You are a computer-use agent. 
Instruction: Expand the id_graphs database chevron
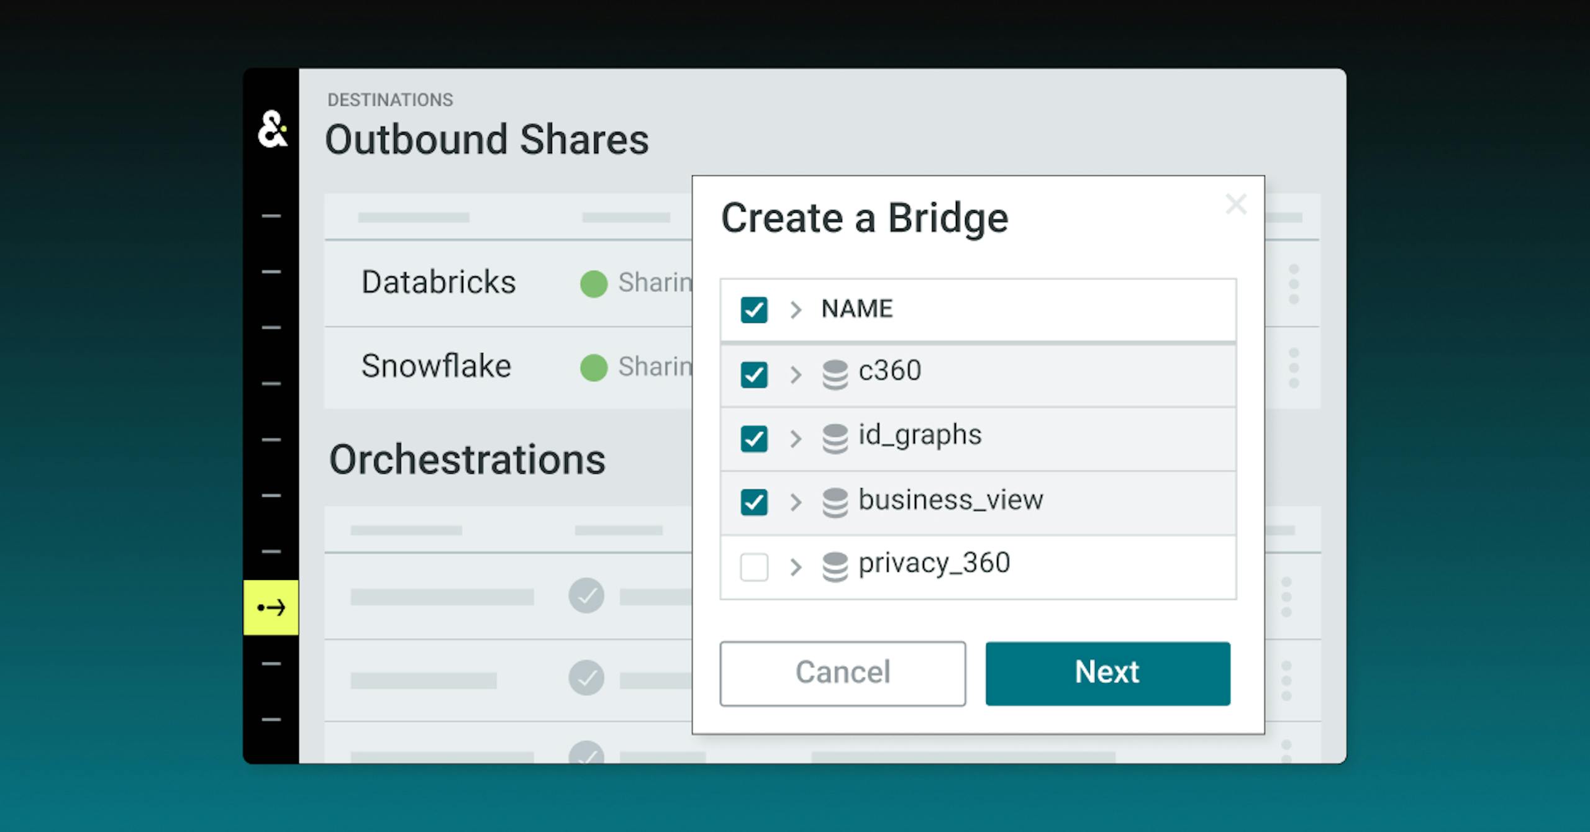796,438
